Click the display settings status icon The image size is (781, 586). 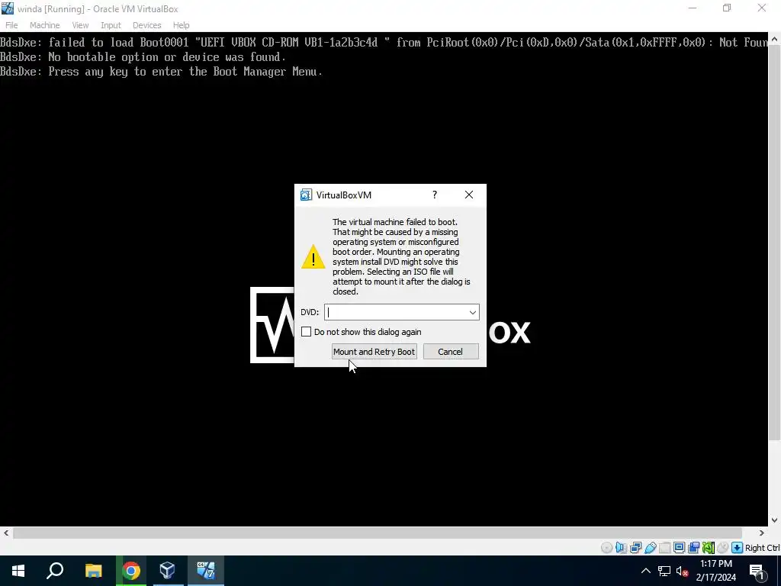pyautogui.click(x=680, y=548)
